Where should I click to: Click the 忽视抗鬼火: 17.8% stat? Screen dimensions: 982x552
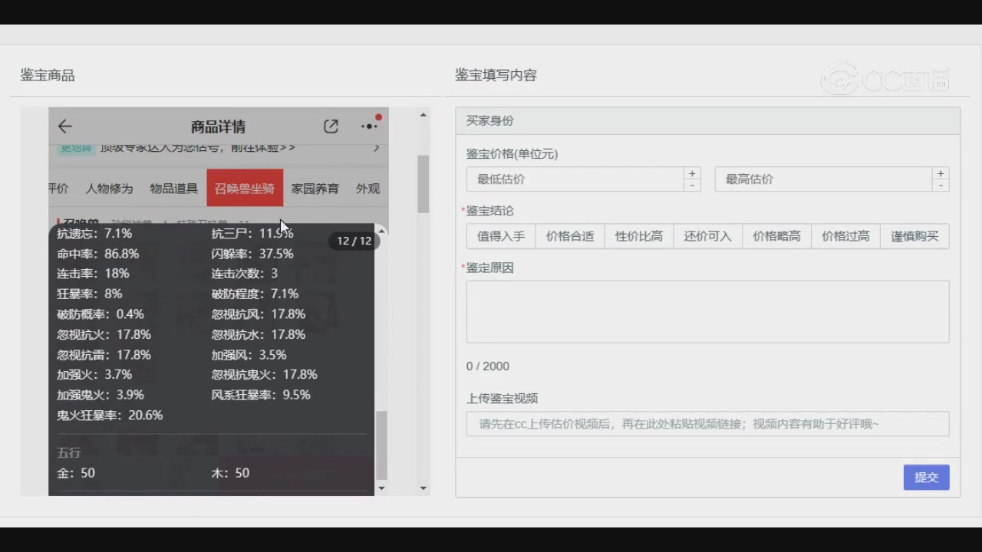coord(265,375)
